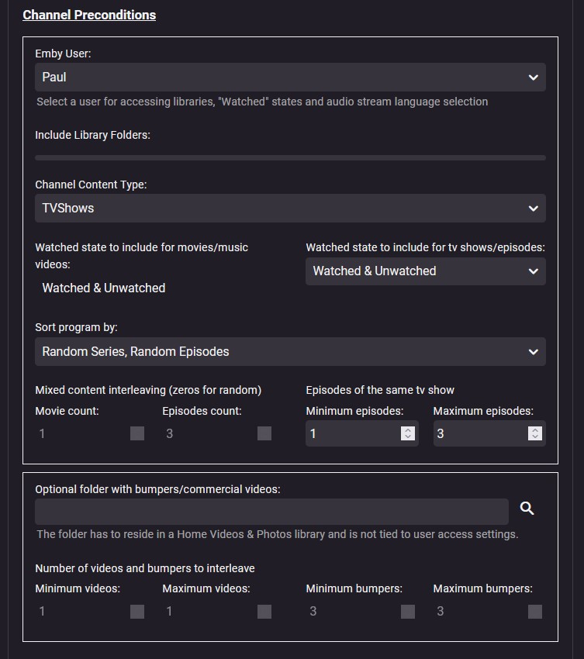The width and height of the screenshot is (584, 659).
Task: Open the Sort program by dropdown
Action: [x=290, y=352]
